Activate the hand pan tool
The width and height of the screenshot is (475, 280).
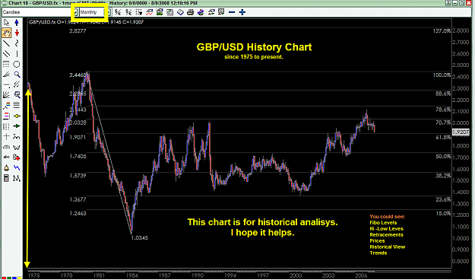pos(6,33)
